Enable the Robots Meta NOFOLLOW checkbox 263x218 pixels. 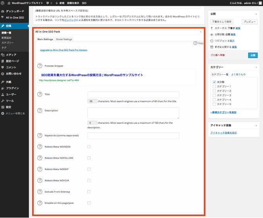89,158
